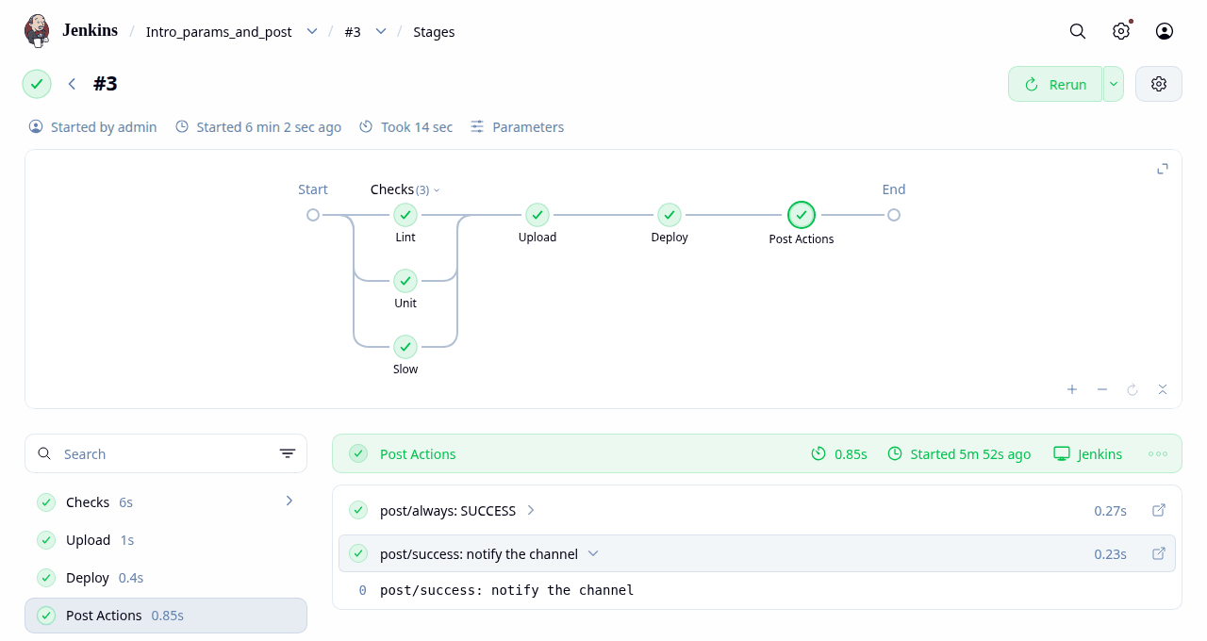Select the Unit stage node
Image resolution: width=1207 pixels, height=641 pixels.
pos(405,281)
